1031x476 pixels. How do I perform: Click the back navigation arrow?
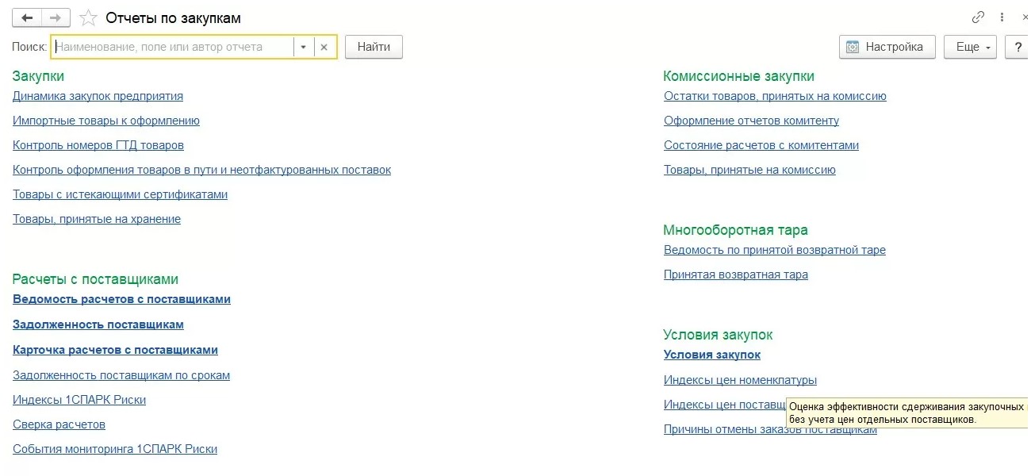coord(27,17)
